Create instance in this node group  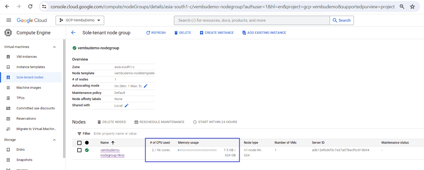tap(217, 33)
